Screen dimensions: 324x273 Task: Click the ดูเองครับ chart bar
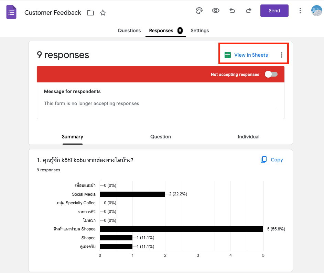coord(116,247)
